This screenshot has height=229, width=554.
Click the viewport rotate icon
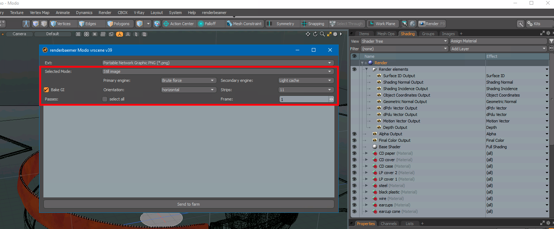click(x=315, y=34)
